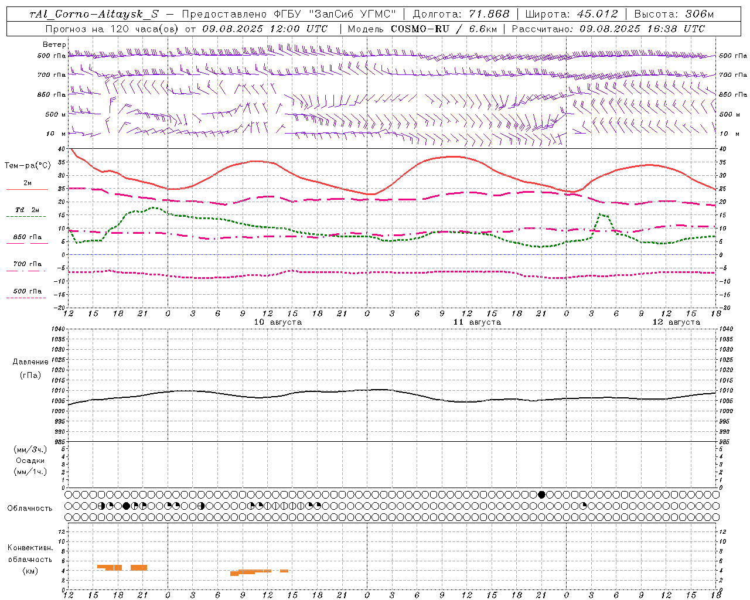
Task: Click the 11 августа date label
Action: tap(477, 322)
